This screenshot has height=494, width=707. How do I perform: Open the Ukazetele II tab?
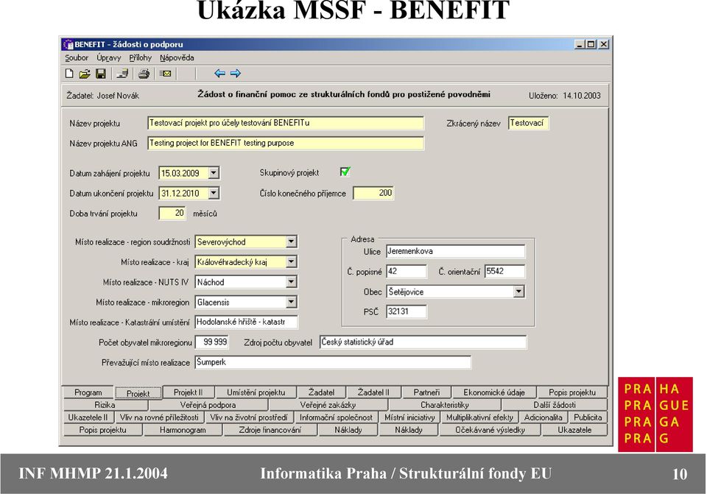click(x=88, y=417)
